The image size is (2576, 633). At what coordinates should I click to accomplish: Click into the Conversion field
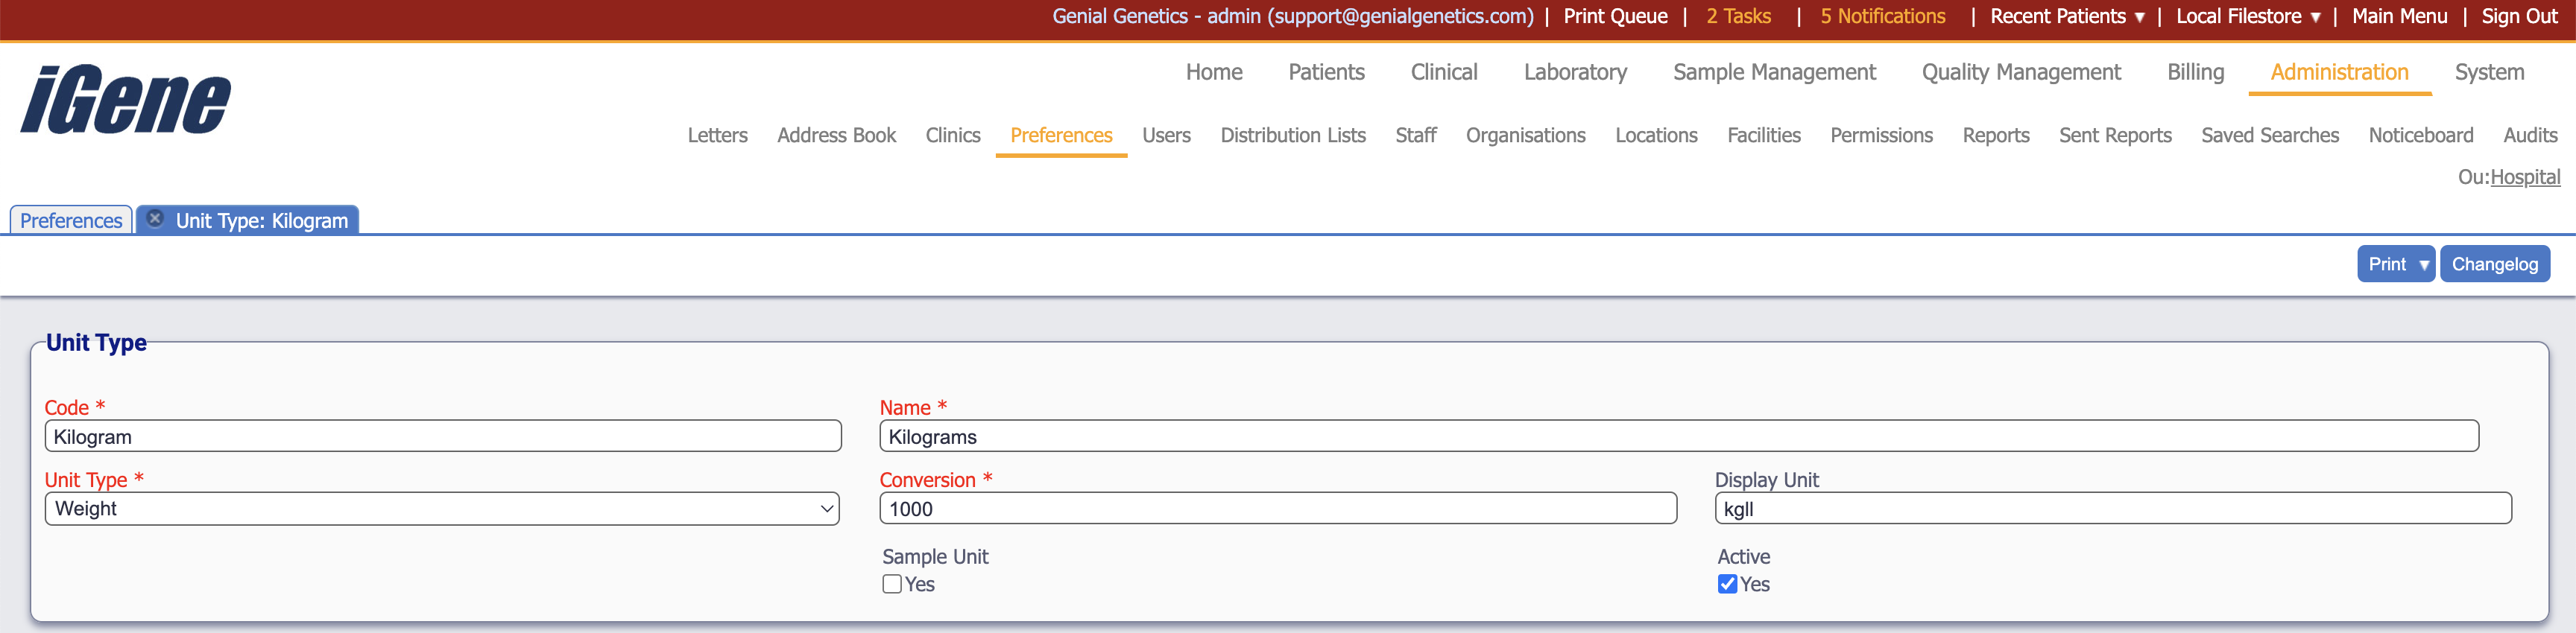click(1277, 508)
